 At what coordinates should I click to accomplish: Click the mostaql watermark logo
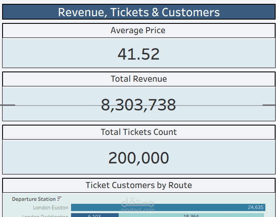[137, 205]
